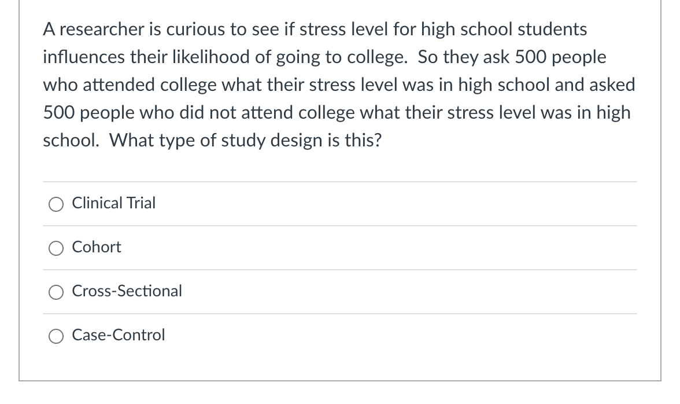This screenshot has height=404, width=680.
Task: Select the Cross-Sectional radio button
Action: (x=56, y=292)
